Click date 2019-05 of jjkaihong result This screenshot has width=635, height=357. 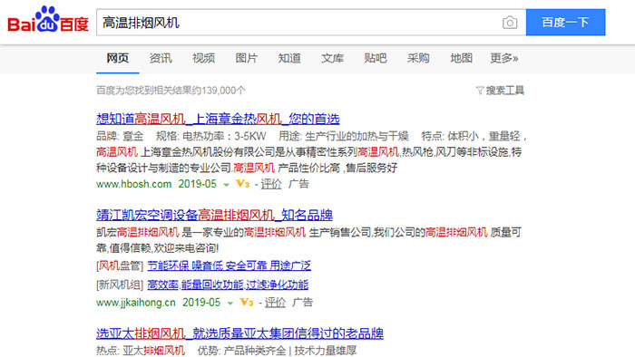201,303
